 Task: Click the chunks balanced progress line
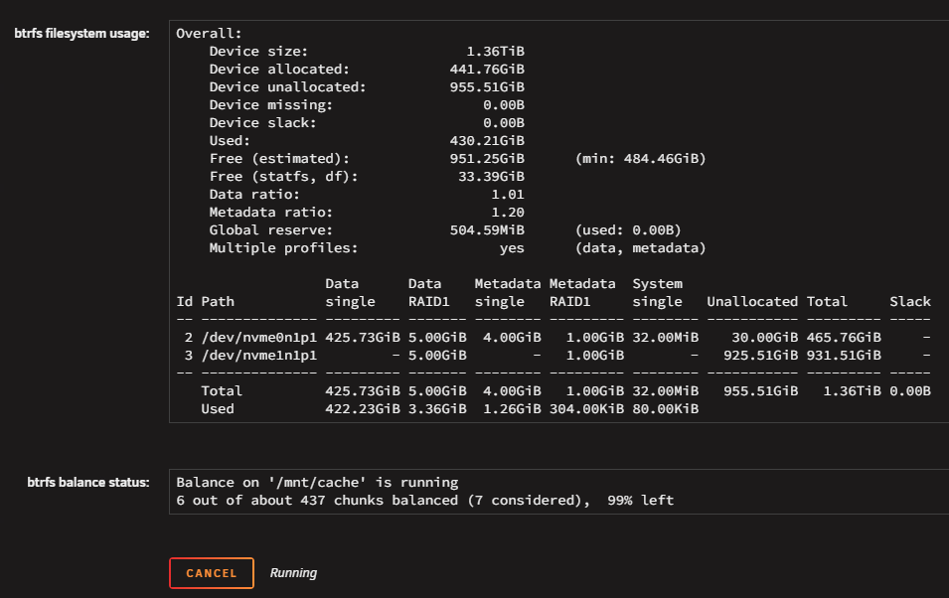point(425,500)
